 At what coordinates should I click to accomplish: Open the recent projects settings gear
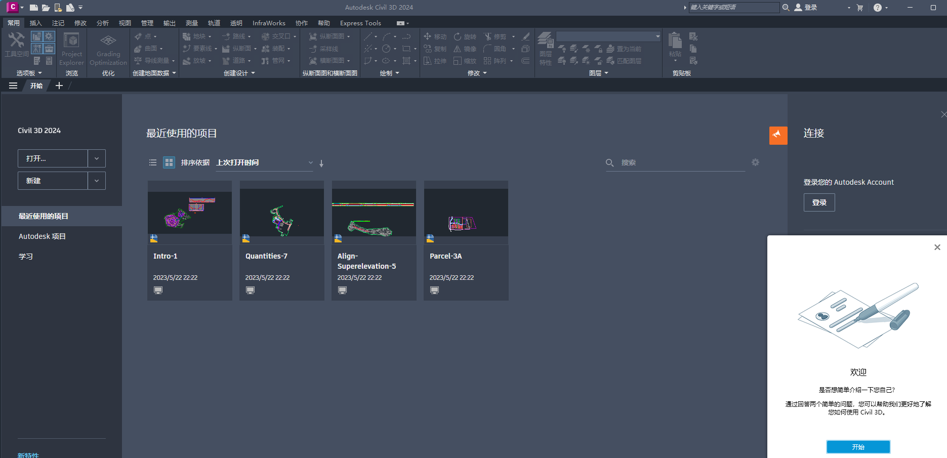(x=755, y=162)
